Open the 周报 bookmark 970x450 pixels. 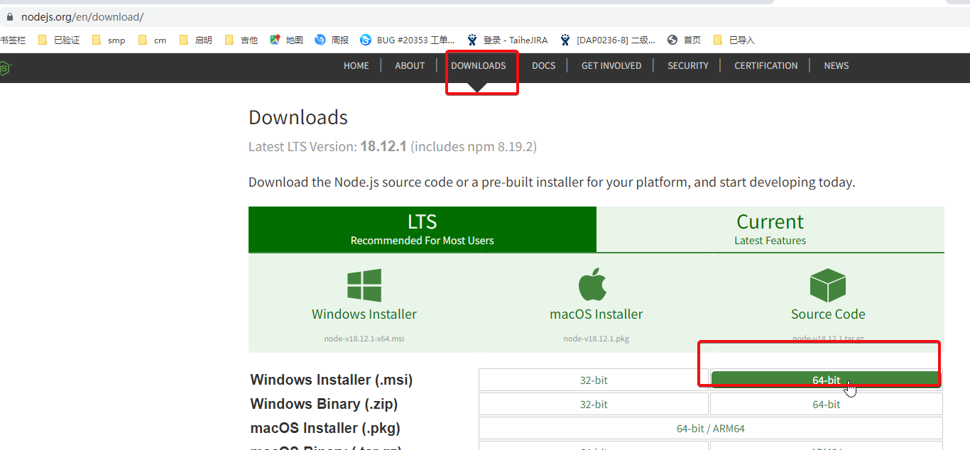click(332, 40)
